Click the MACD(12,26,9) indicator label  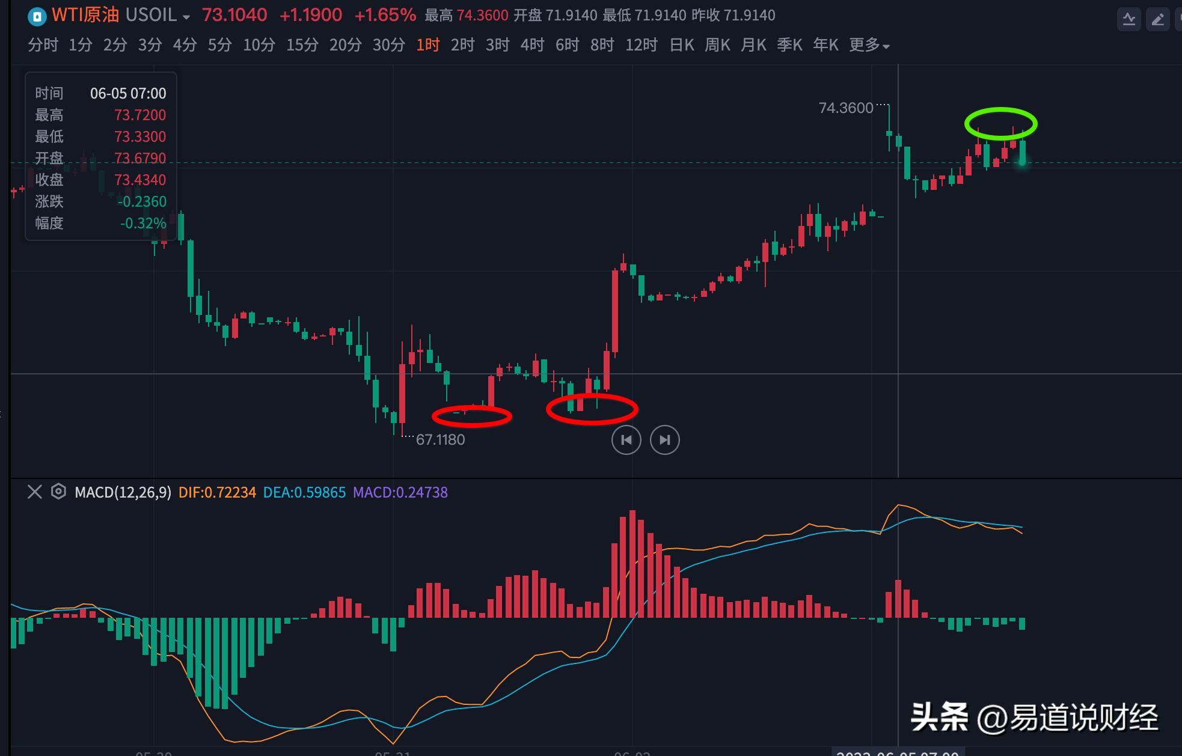[123, 492]
